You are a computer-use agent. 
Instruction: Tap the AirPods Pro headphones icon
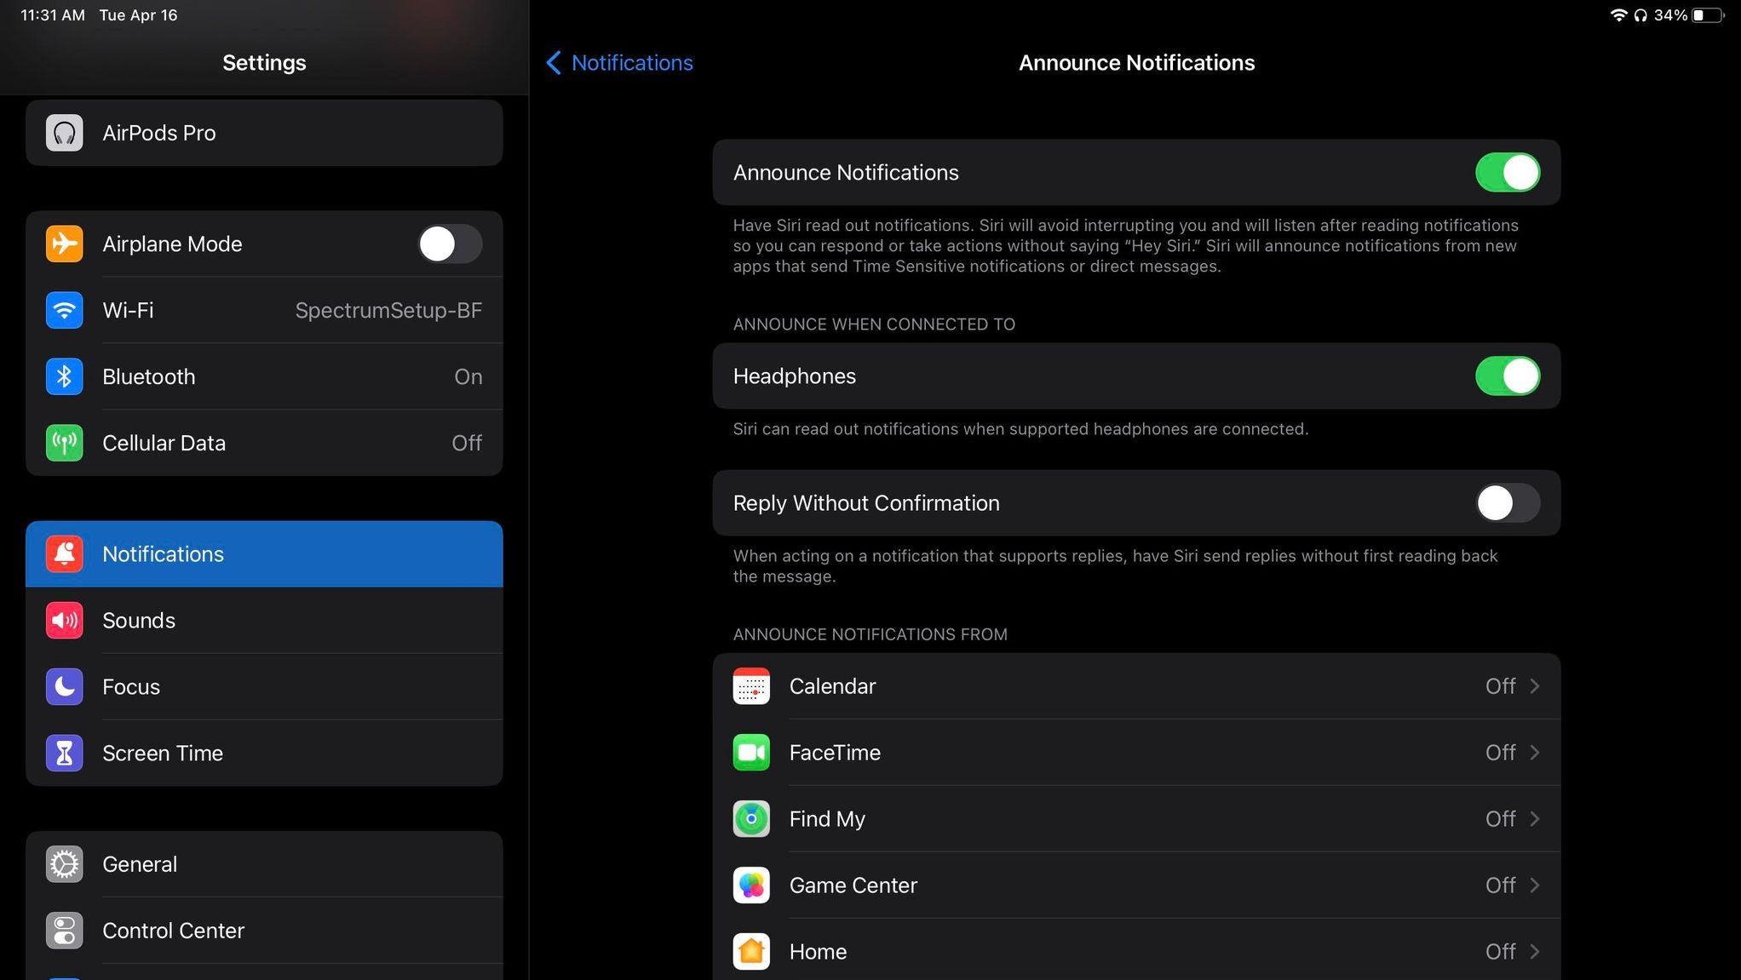click(x=64, y=133)
